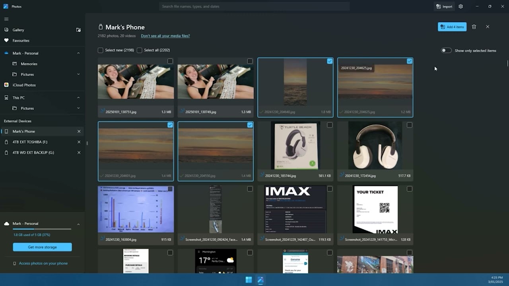Open iCloud Photos in the sidebar
This screenshot has height=286, width=509.
pos(42,85)
